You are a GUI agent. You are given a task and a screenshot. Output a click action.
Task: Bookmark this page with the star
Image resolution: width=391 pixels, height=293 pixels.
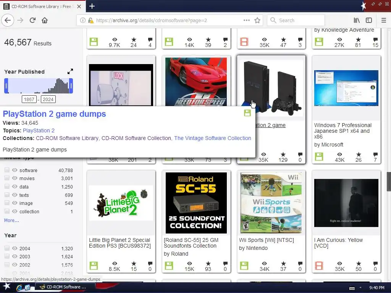[257, 20]
